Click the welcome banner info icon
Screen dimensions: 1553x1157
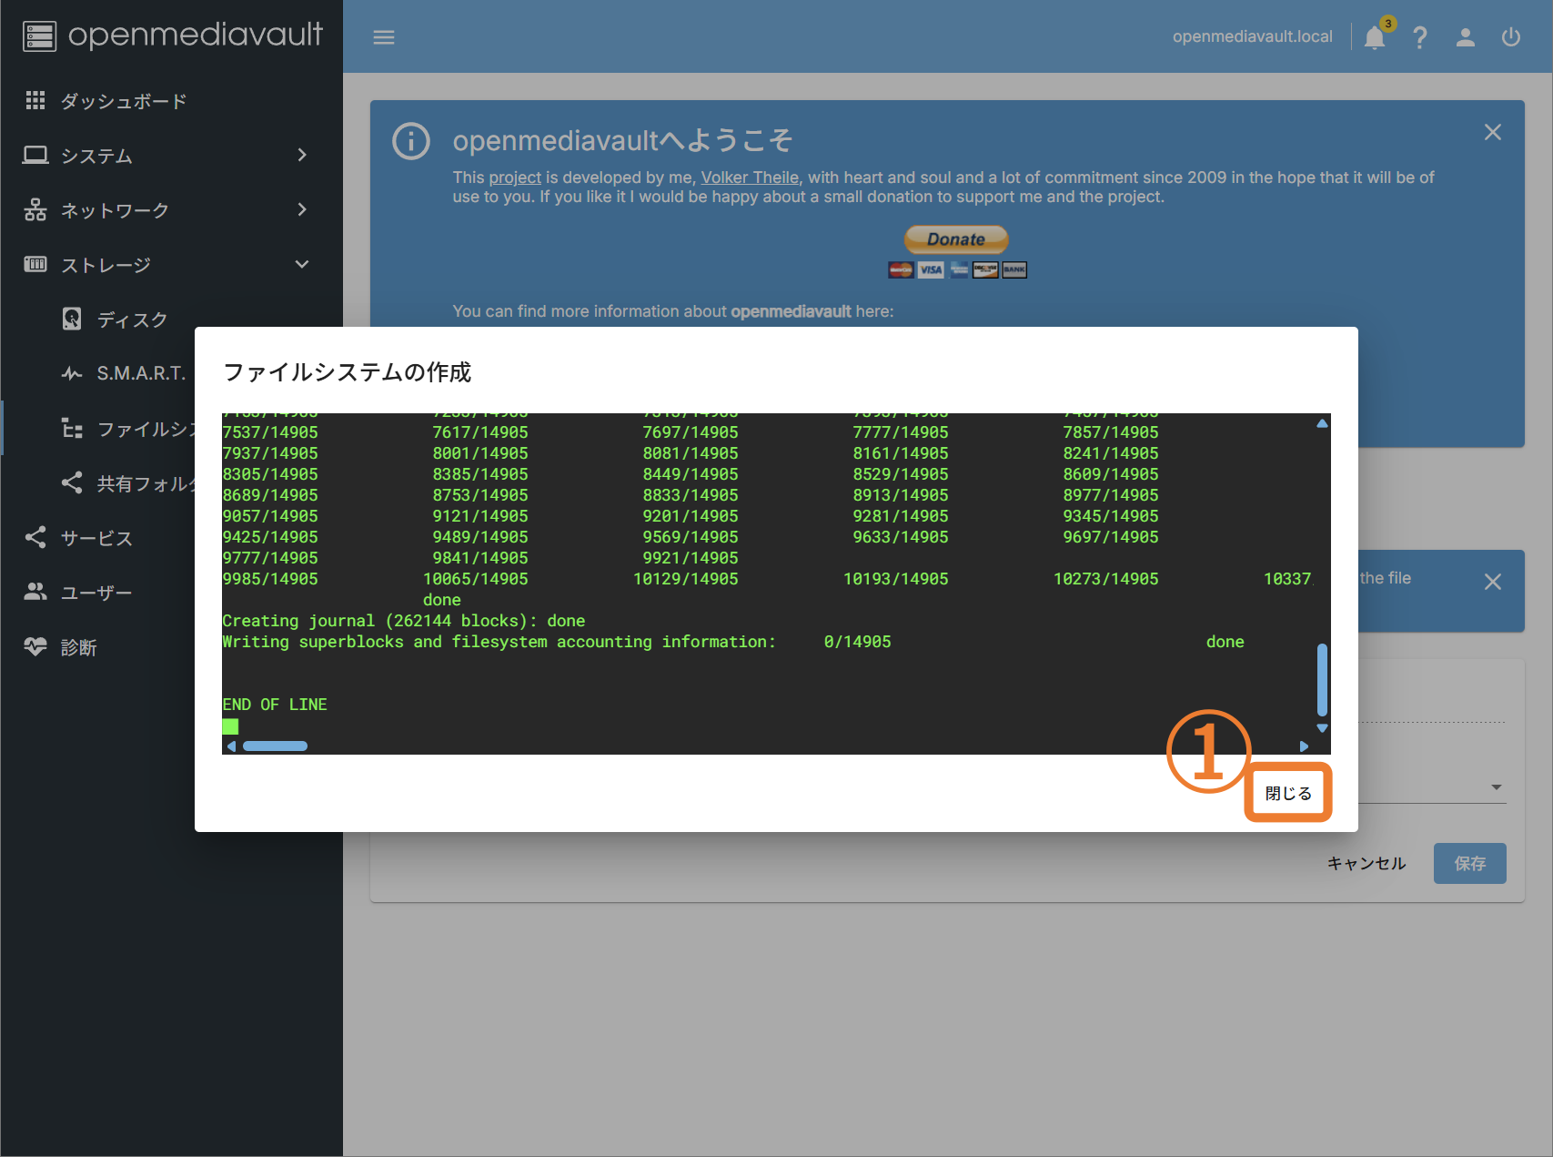coord(411,141)
